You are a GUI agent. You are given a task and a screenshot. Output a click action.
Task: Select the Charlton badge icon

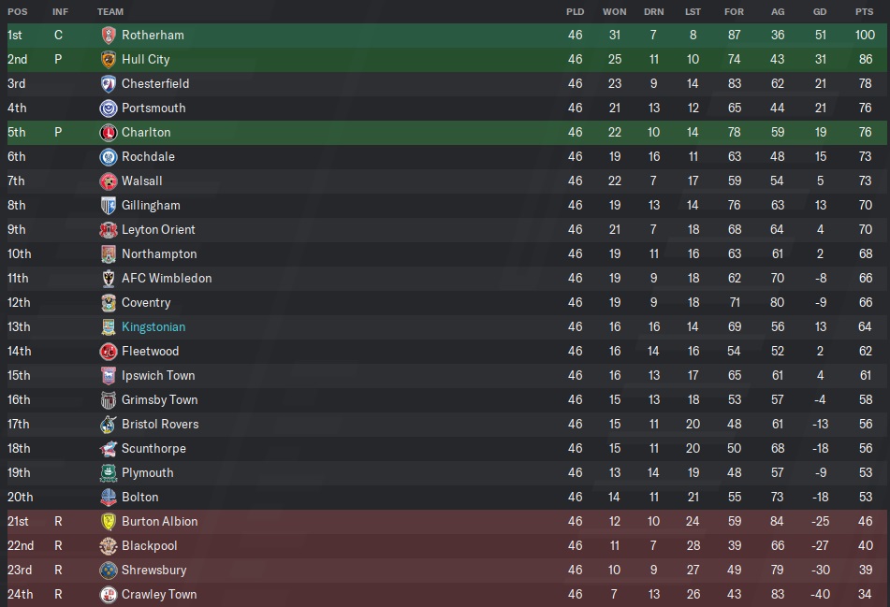click(108, 132)
